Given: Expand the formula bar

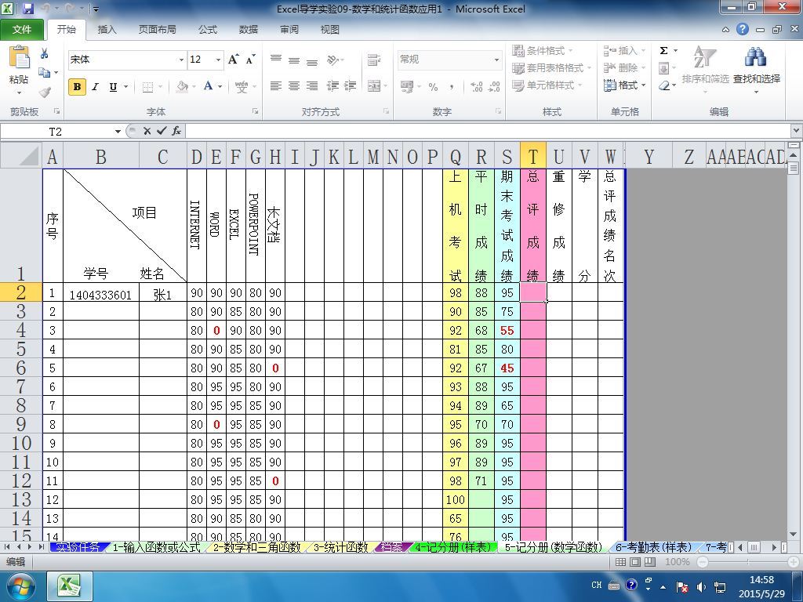Looking at the screenshot, I should tap(797, 131).
